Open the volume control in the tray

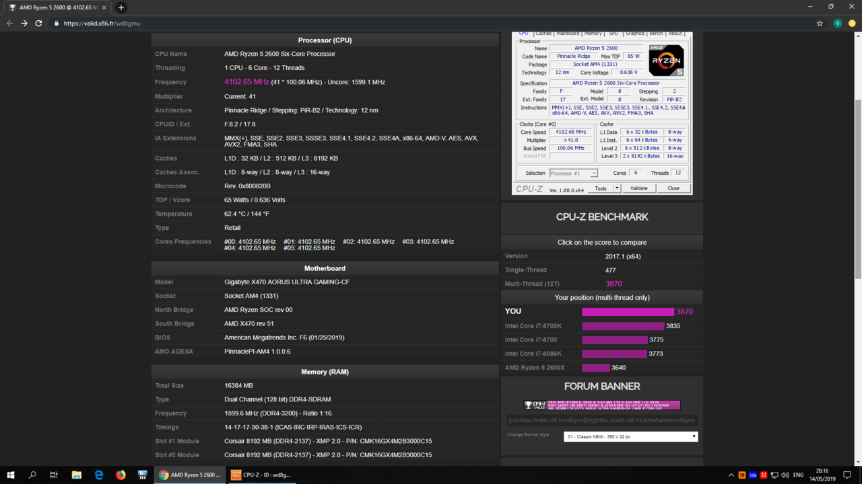click(785, 475)
